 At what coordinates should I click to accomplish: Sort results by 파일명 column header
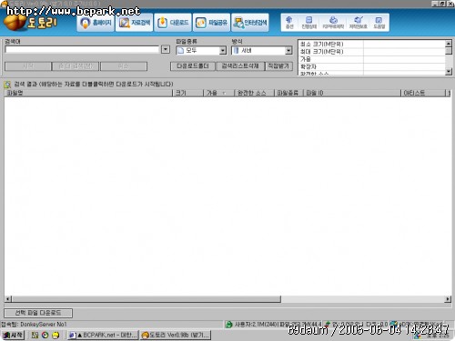tap(88, 93)
